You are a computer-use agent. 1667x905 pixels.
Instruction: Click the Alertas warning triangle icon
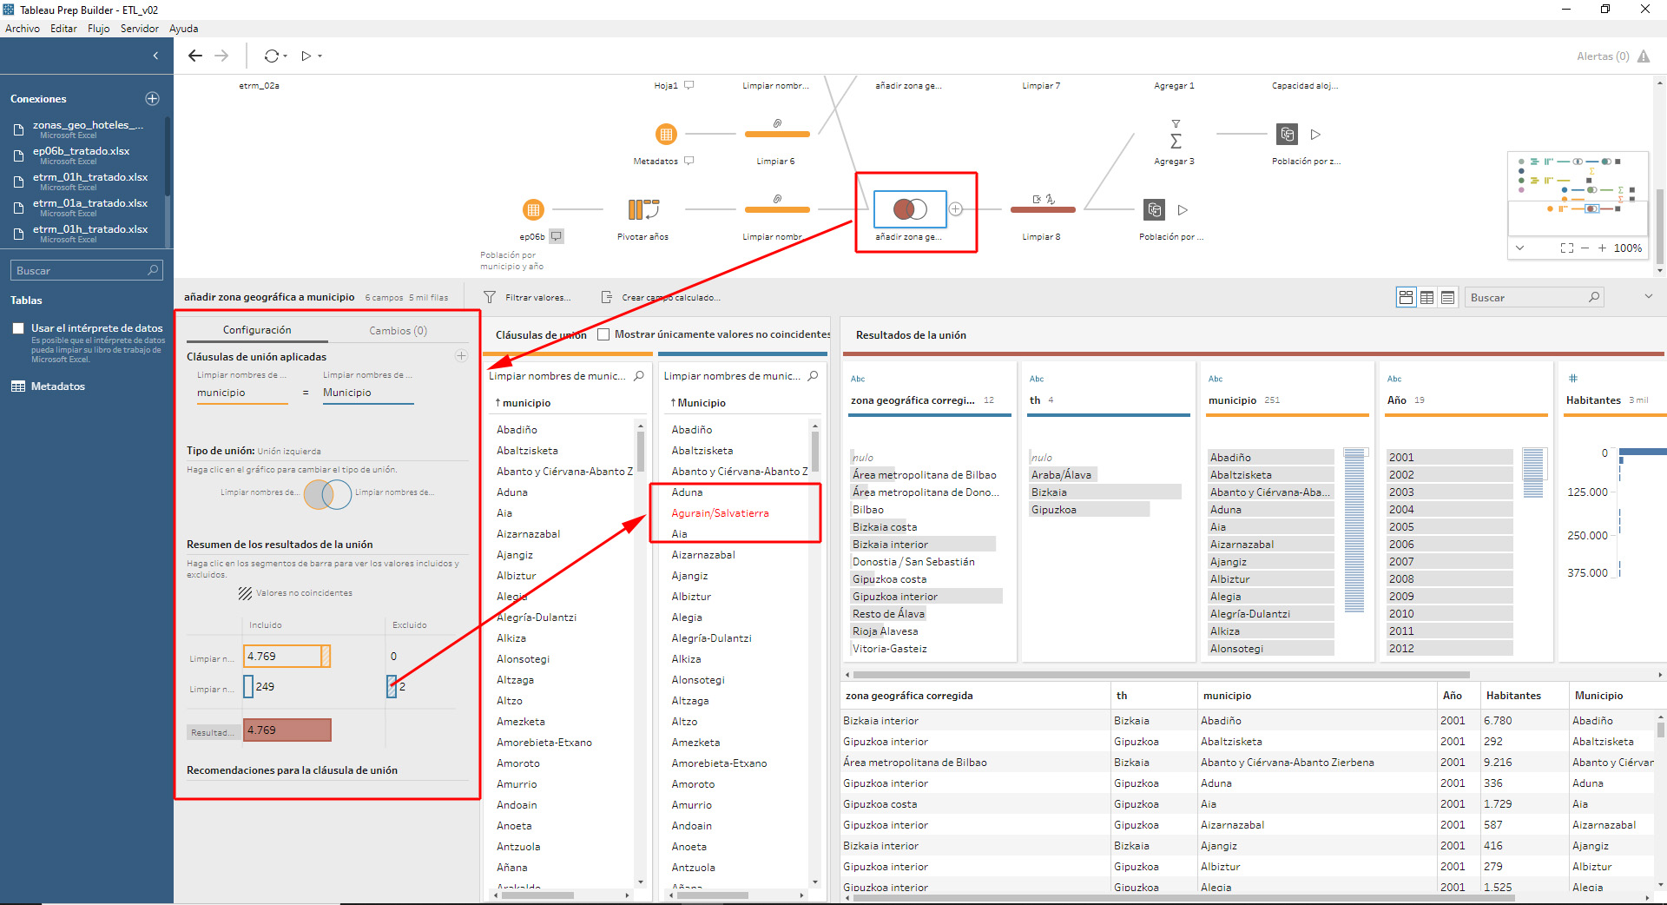pyautogui.click(x=1644, y=56)
